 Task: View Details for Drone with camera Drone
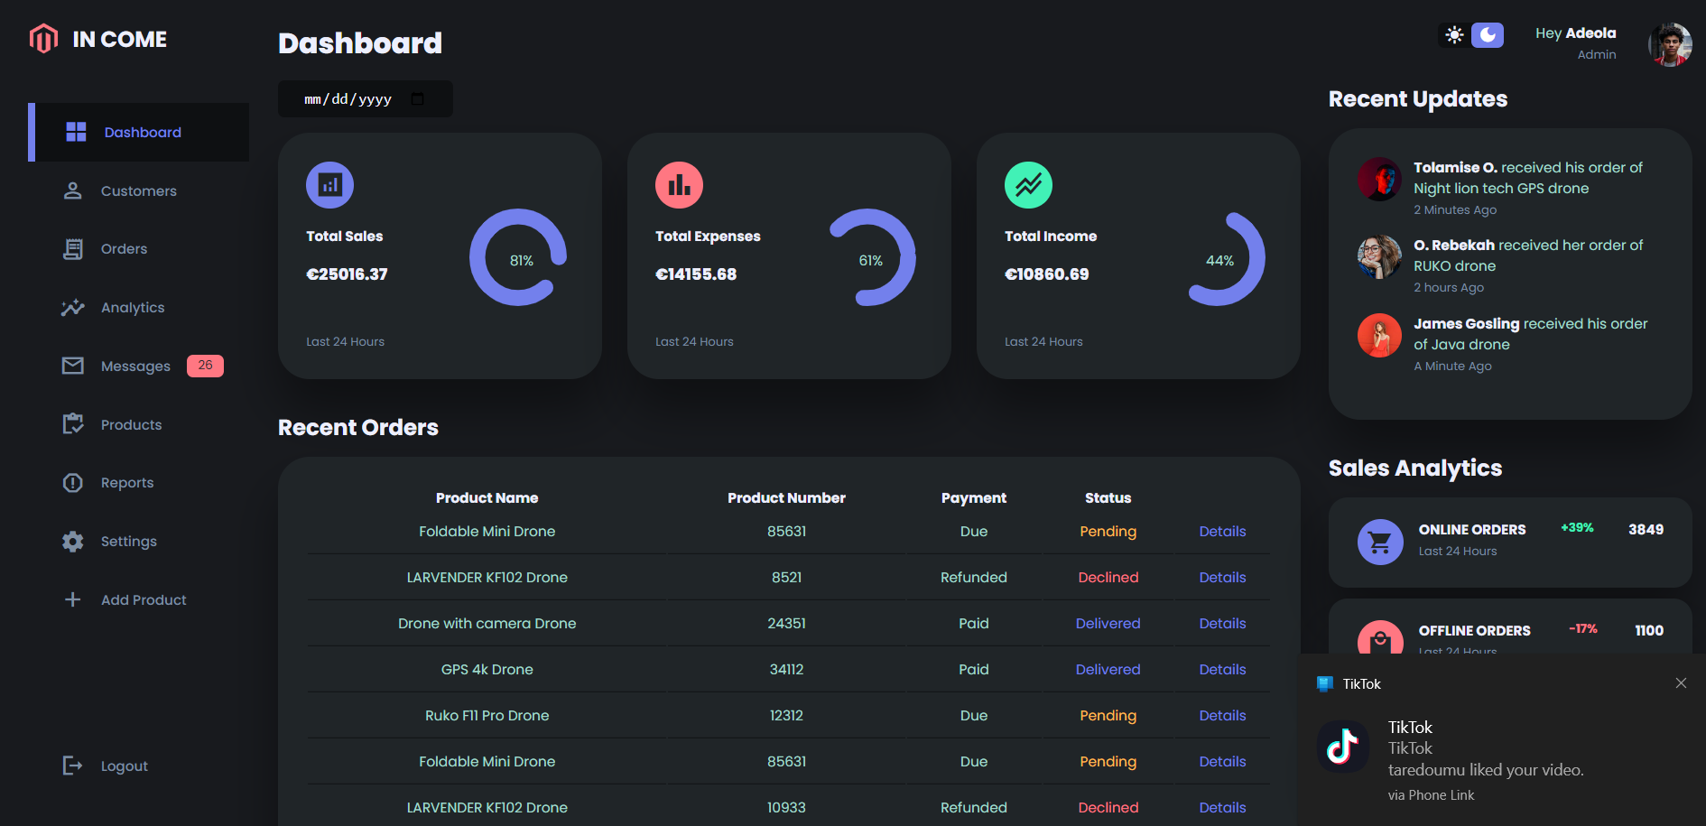1222,624
